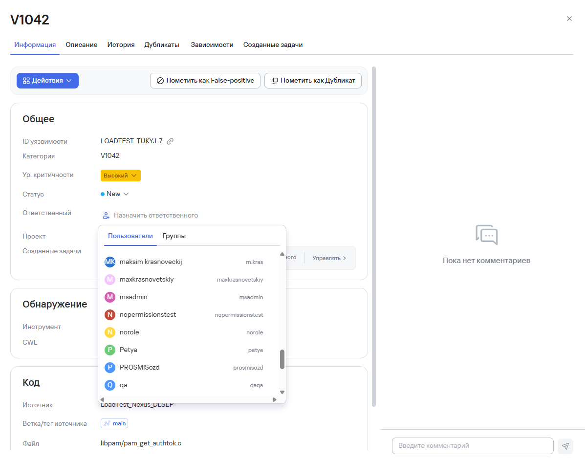Viewport: 585px width, 462px height.
Task: Open Управлять created tasks link
Action: point(329,258)
